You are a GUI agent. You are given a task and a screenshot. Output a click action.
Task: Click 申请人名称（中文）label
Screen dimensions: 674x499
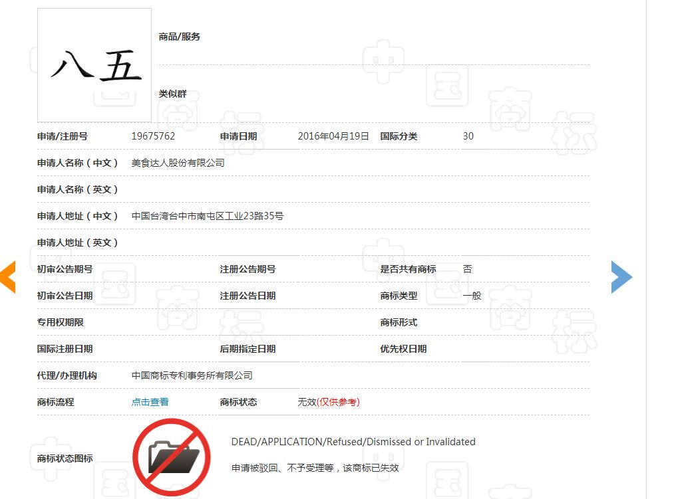pyautogui.click(x=77, y=163)
